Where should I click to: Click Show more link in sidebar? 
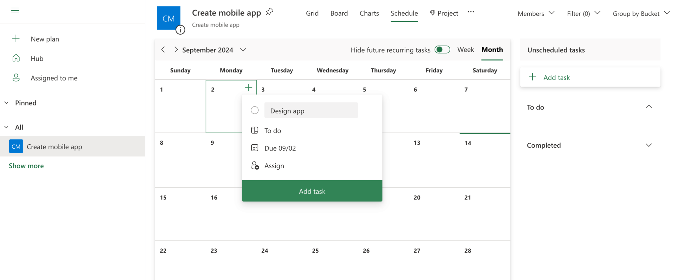tap(26, 166)
